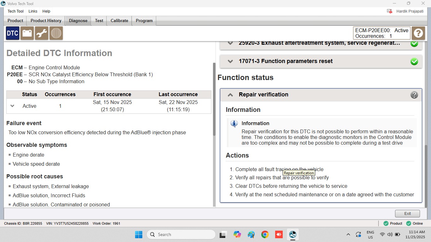431x242 pixels.
Task: Switch to the Product History tab
Action: coord(46,20)
